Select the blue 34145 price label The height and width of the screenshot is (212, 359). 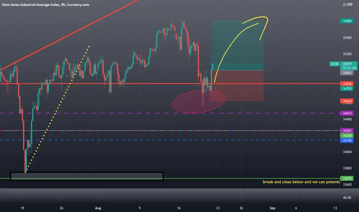(347, 140)
